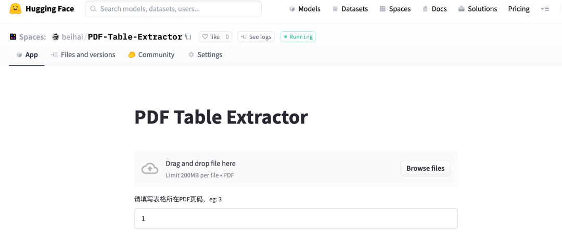Go to the Settings tab
The image size is (562, 247).
206,54
